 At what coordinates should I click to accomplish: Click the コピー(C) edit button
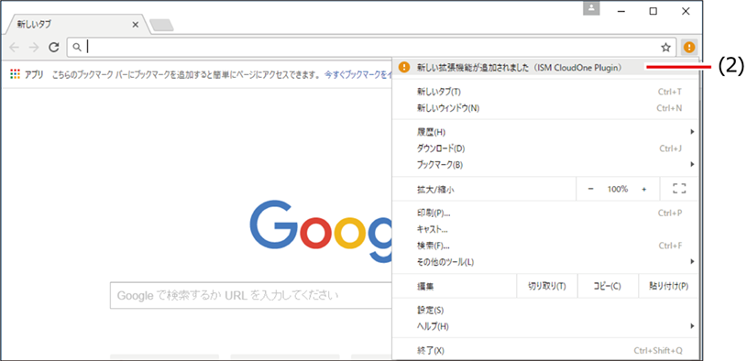608,286
